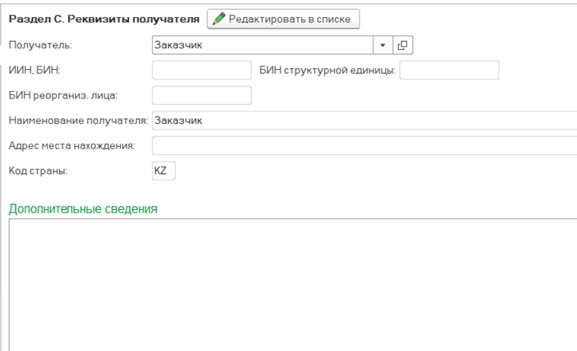Click the pencil icon on the edit button
This screenshot has height=351, width=577.
point(219,19)
